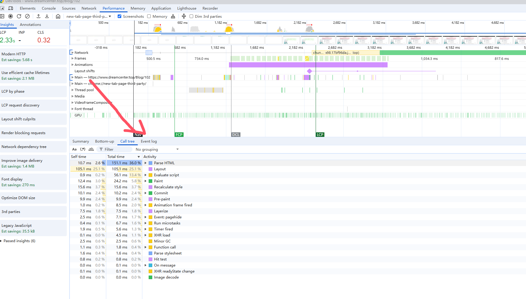
Task: Click the collect garbage broom icon
Action: coord(173,16)
